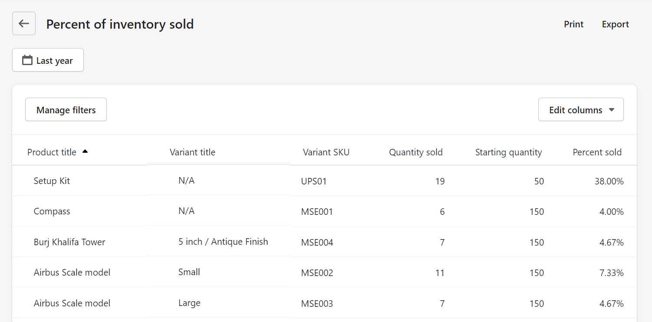Sort by Product title column header
The width and height of the screenshot is (652, 322).
52,152
